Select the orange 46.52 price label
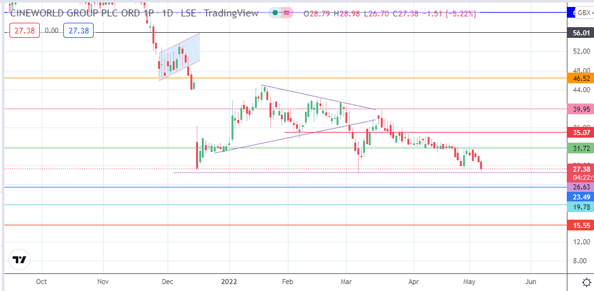The height and width of the screenshot is (291, 594). pos(581,78)
